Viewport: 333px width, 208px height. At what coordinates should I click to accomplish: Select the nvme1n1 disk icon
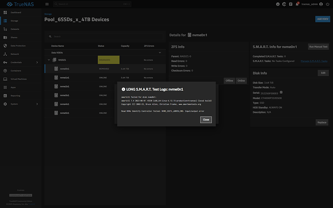[x=56, y=78]
